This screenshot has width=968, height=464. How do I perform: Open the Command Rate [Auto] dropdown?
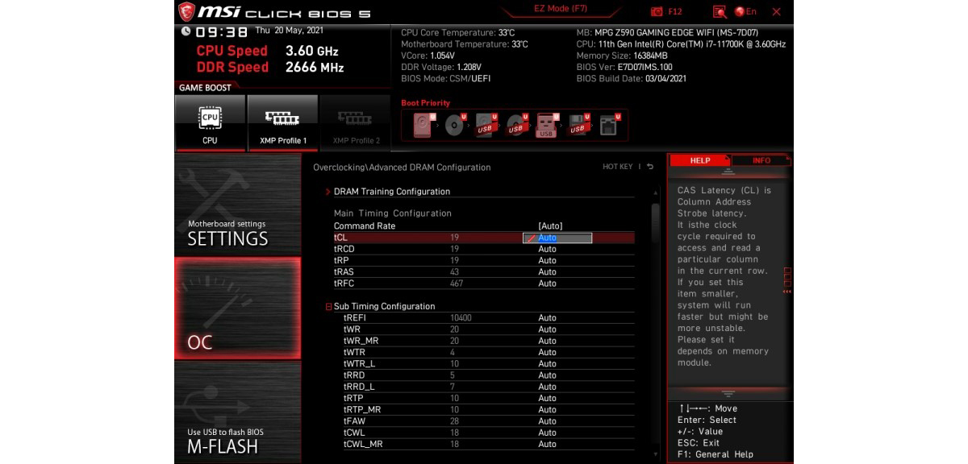tap(551, 226)
